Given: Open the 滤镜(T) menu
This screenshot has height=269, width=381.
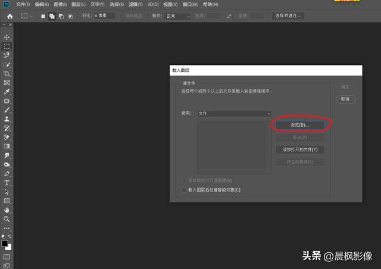Looking at the screenshot, I should [x=135, y=4].
